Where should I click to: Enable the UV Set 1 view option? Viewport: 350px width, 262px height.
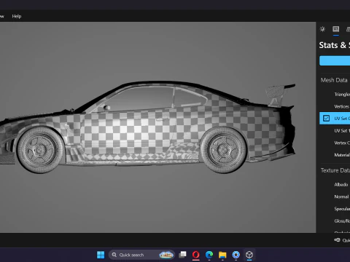click(x=335, y=131)
